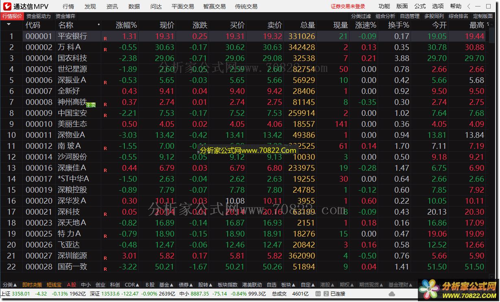Click the 定制版面 button
Screen dimensions: 500x302
click(x=483, y=16)
